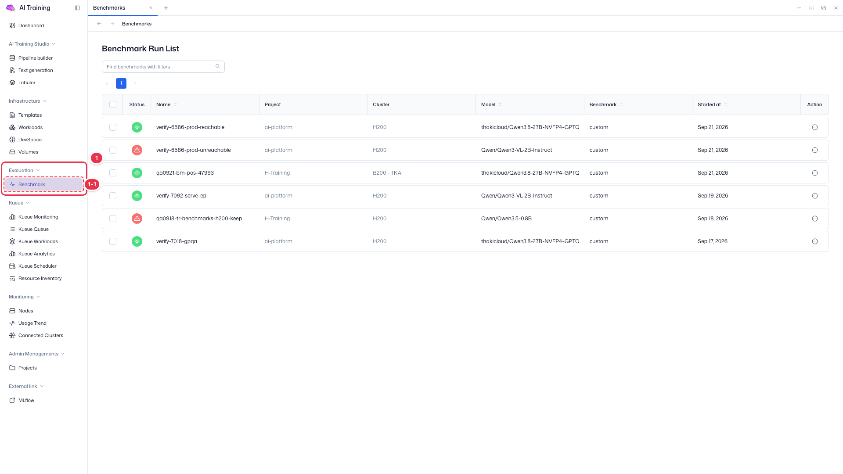Open Dashboard from sidebar
This screenshot has height=474, width=843.
31,25
